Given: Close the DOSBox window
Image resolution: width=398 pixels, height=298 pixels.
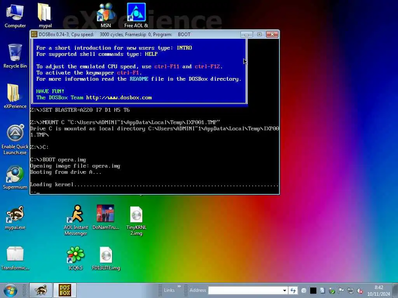Looking at the screenshot, I should click(272, 34).
